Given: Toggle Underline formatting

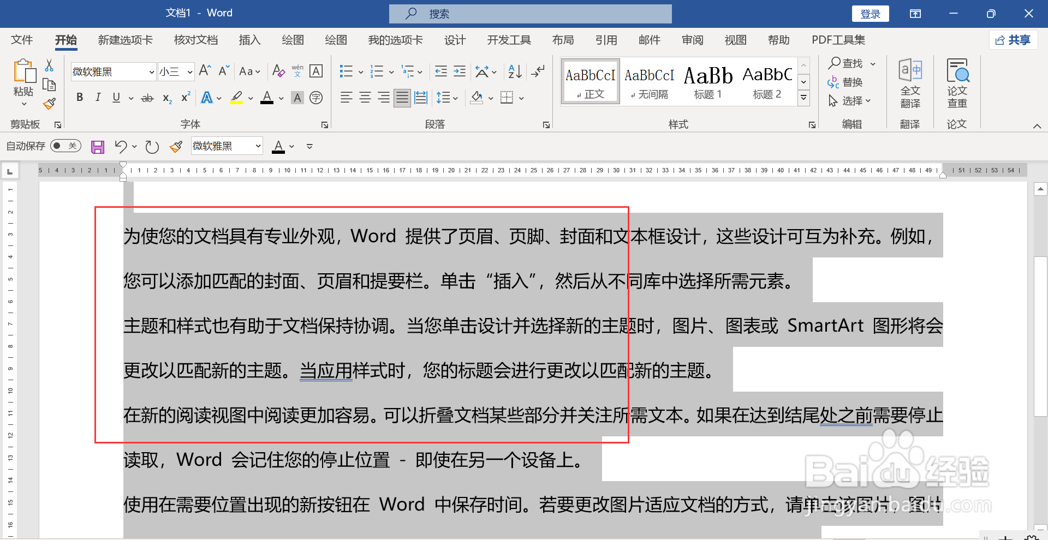Looking at the screenshot, I should [116, 98].
